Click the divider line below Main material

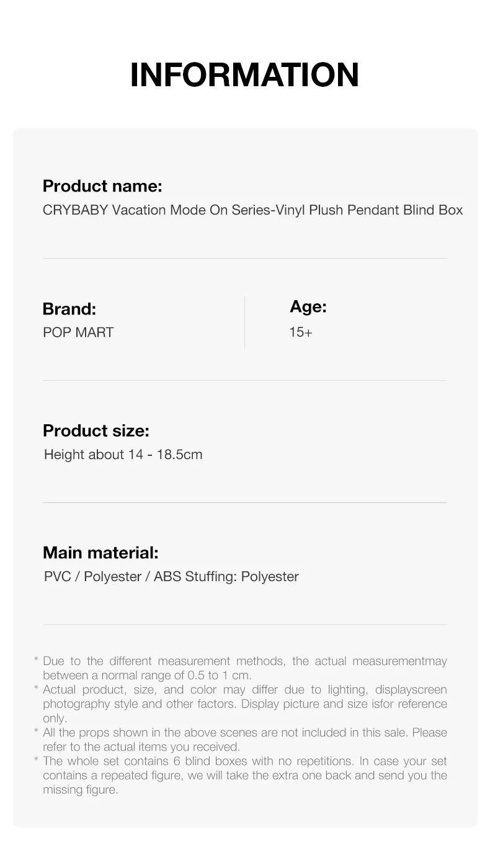(244, 624)
